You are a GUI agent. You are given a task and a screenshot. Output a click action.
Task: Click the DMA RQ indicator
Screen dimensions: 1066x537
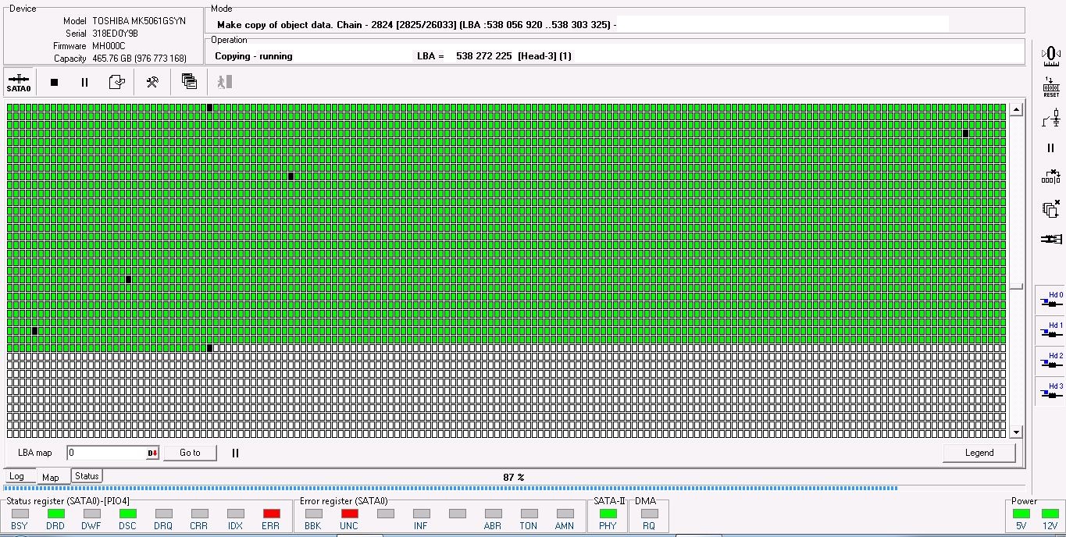click(x=649, y=514)
